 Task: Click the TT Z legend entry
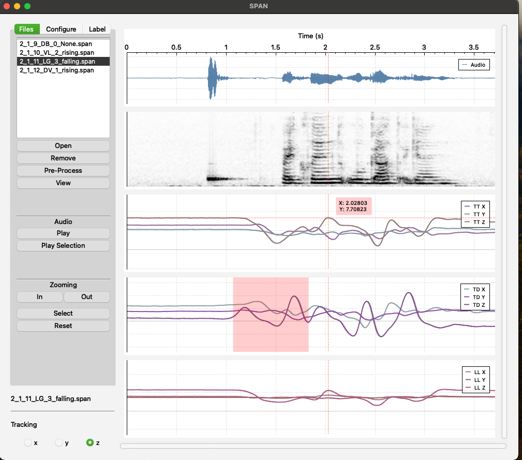pos(475,222)
